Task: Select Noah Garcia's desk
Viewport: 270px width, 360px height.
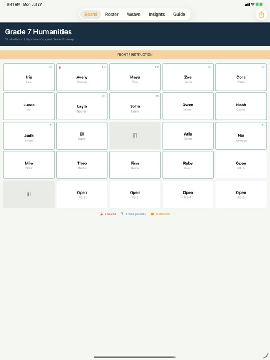Action: (x=241, y=106)
